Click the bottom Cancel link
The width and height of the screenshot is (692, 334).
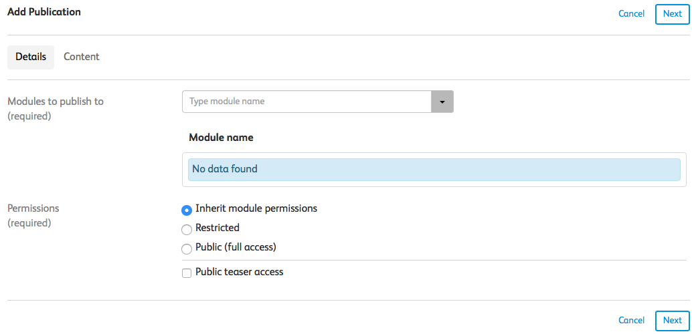click(x=631, y=321)
